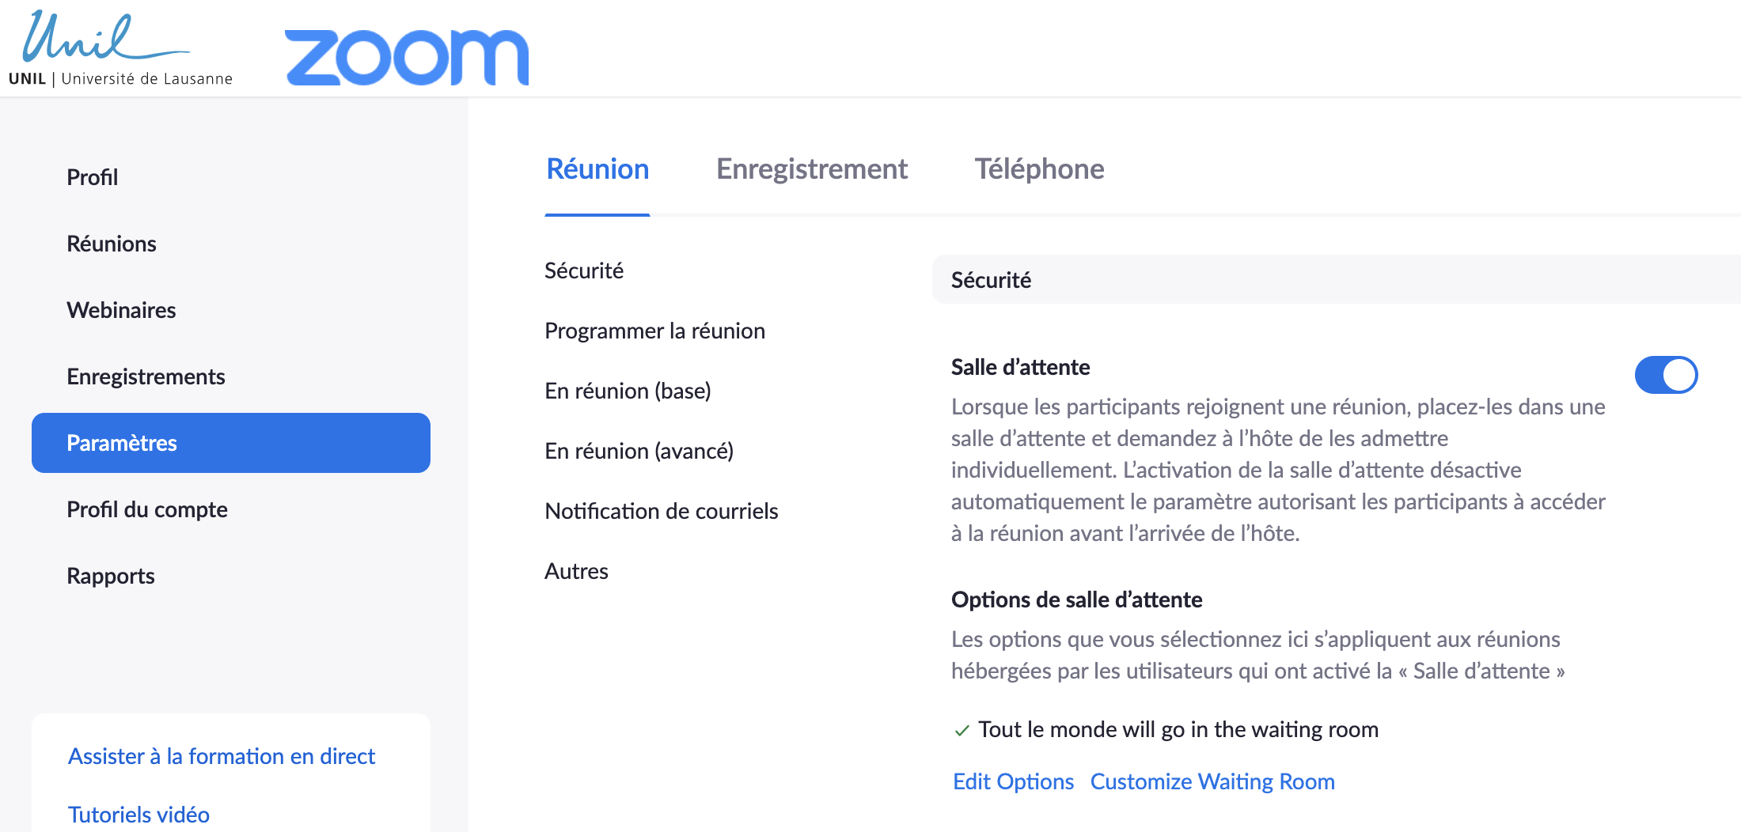Open Profil in the sidebar
This screenshot has width=1741, height=832.
[x=93, y=177]
